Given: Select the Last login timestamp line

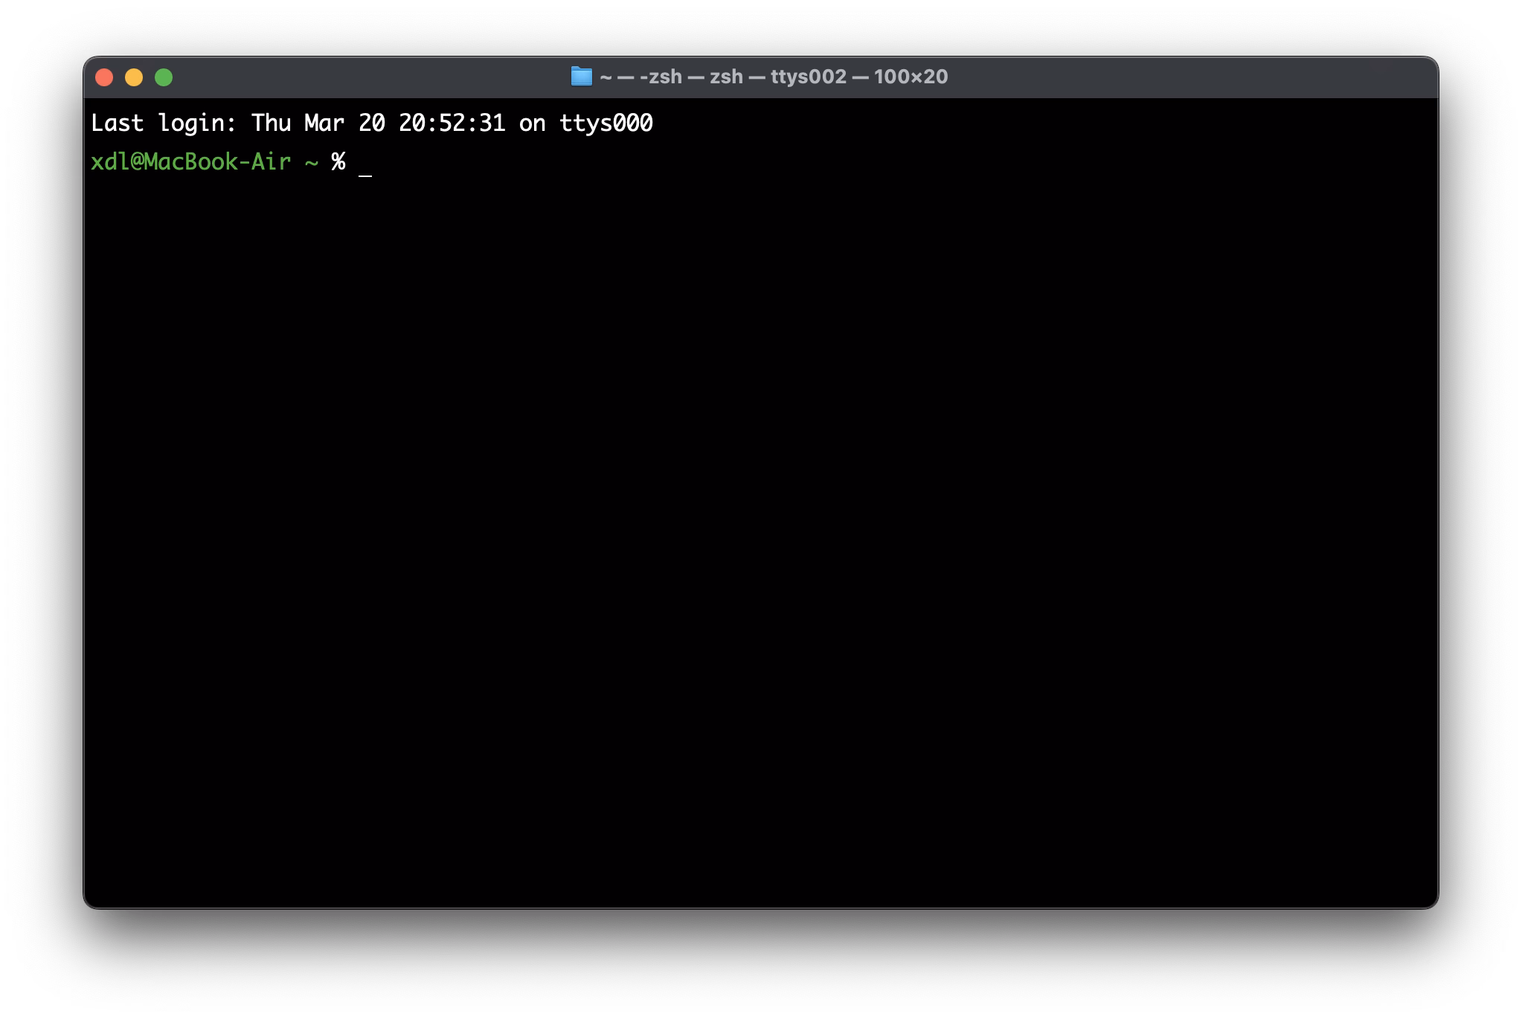Looking at the screenshot, I should [372, 123].
